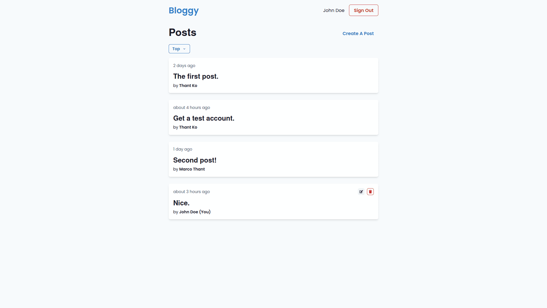This screenshot has height=308, width=547.
Task: Click the Sign Out button
Action: [363, 10]
